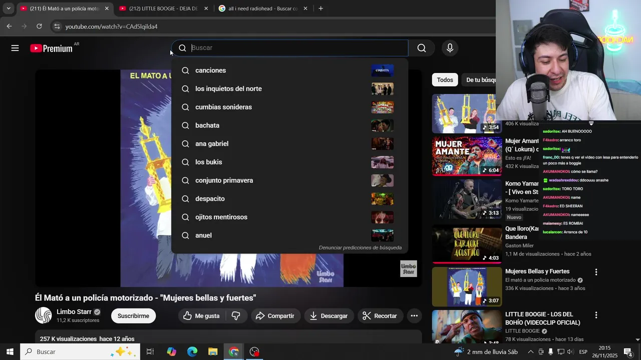The width and height of the screenshot is (641, 360).
Task: Choose the 'bachata' suggestion
Action: (289, 125)
